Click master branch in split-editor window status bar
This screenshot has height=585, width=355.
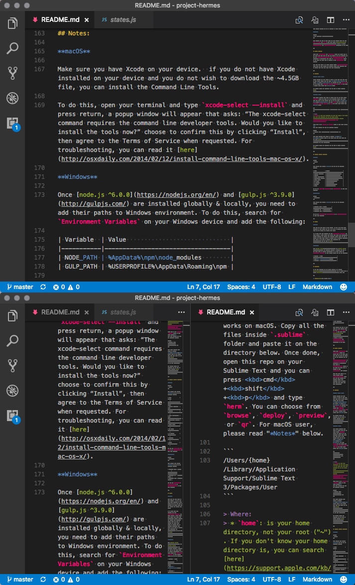[x=20, y=580]
